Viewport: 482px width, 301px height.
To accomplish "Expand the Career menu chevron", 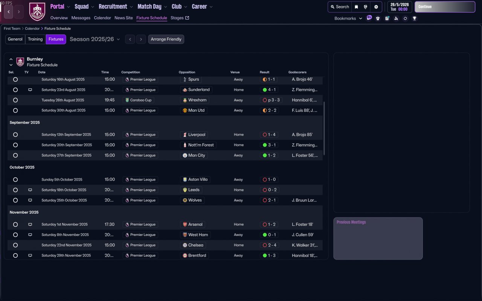I will click(211, 7).
